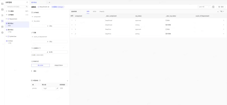Click editing cell in the row 2

137,25
